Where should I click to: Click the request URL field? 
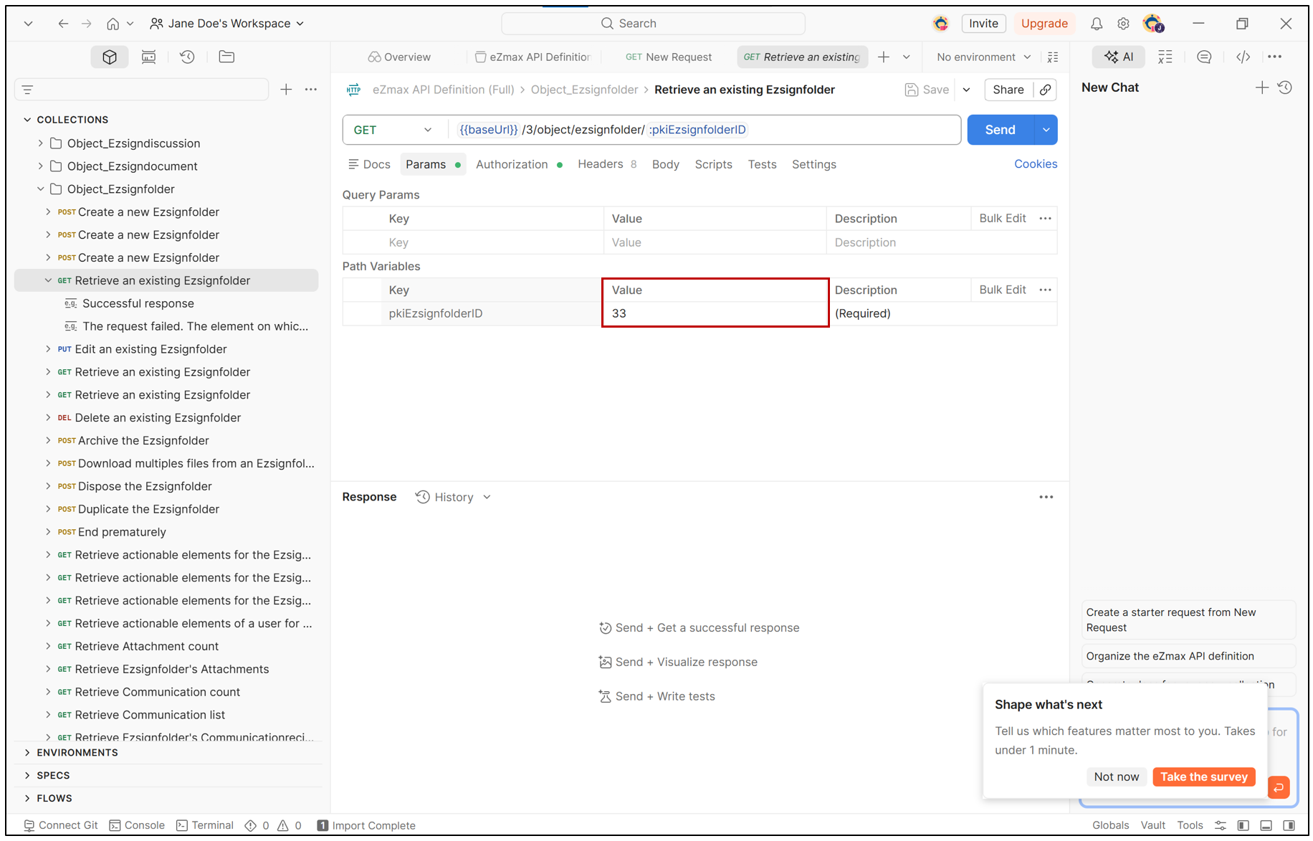click(x=705, y=130)
